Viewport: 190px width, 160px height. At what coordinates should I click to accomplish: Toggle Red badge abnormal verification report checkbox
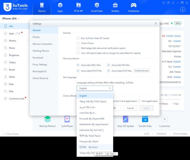78,48
